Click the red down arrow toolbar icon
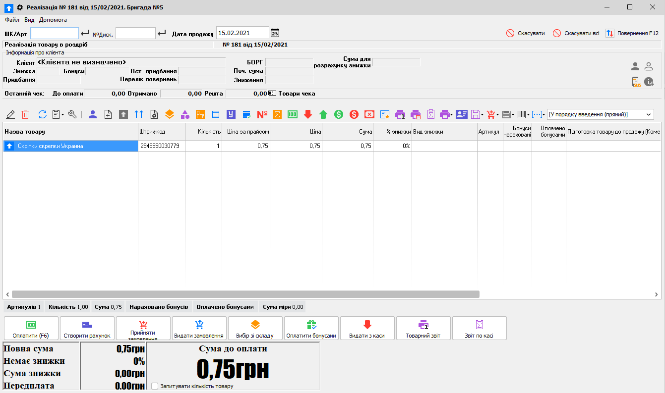This screenshot has height=393, width=665. coord(308,114)
